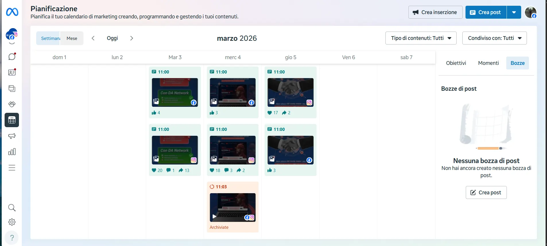Open the content posts icon in sidebar
This screenshot has height=246, width=547.
tap(12, 88)
